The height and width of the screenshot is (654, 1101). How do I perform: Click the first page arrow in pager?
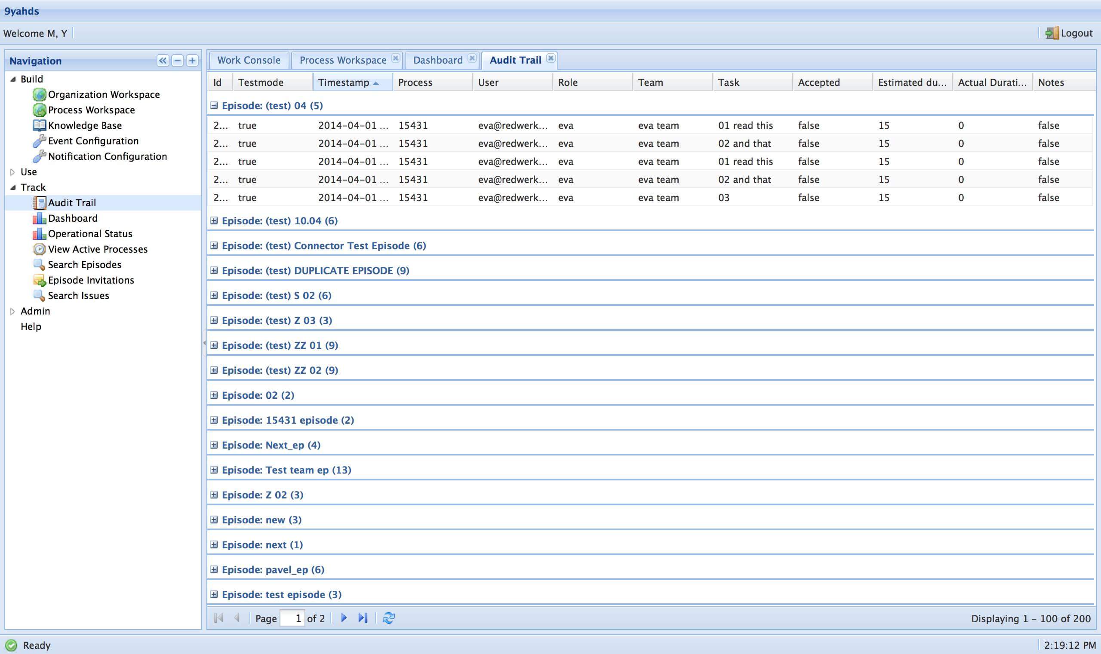tap(218, 618)
